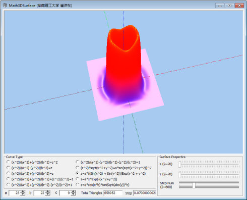Select the (x^2)/(a^2)+(y^2)/(b^2)=z^2 curve
Viewport: 247px width, 200px height.
click(32, 162)
